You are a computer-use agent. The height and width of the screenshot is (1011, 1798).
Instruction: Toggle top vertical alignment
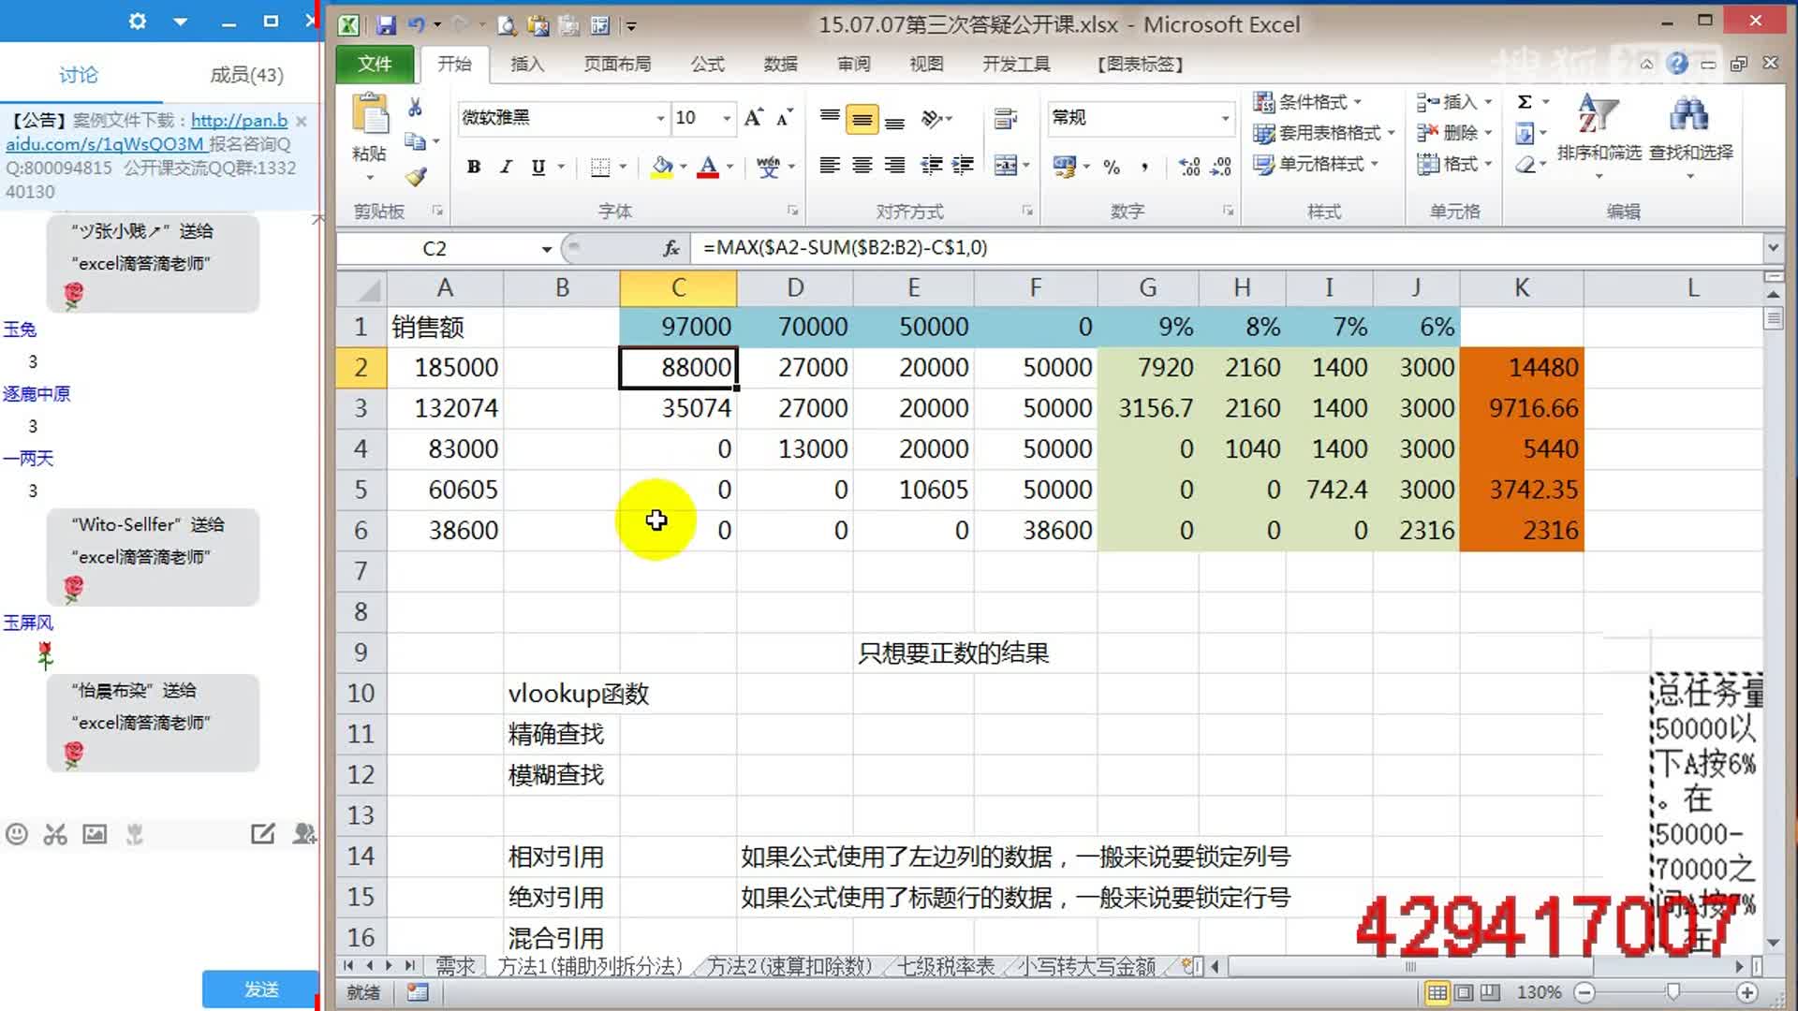coord(830,117)
